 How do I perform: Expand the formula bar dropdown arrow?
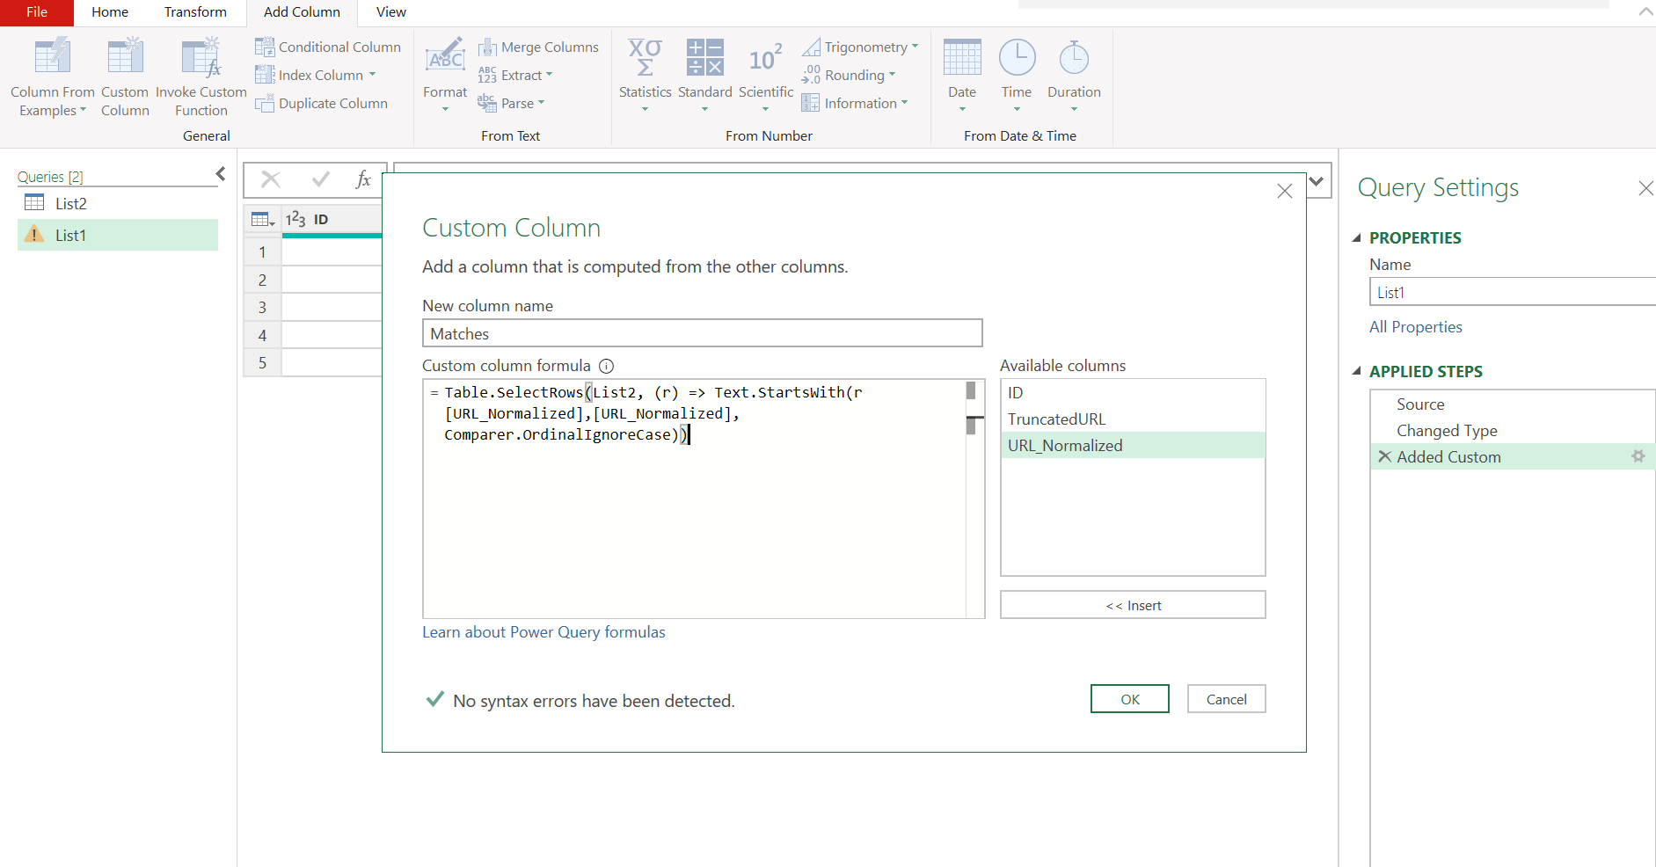(x=1317, y=181)
